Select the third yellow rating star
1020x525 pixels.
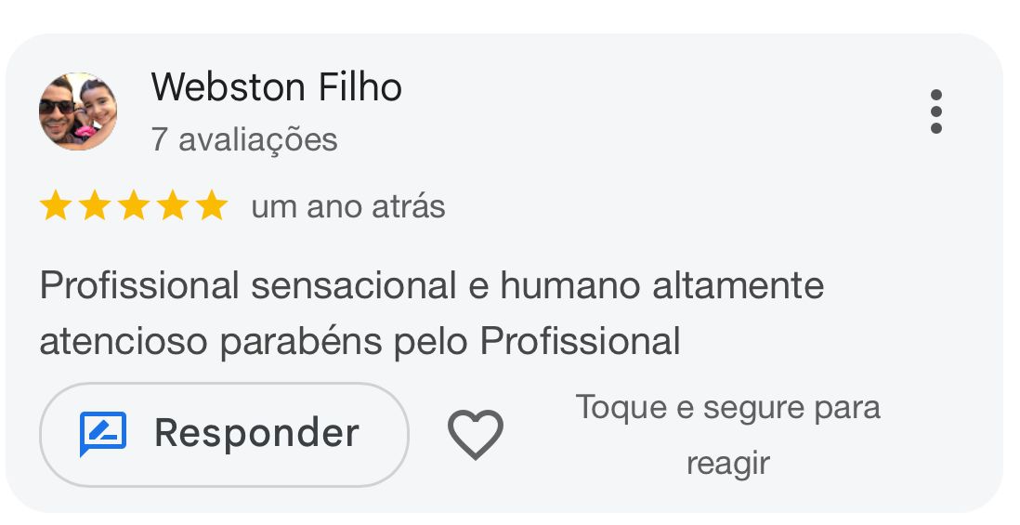coord(134,205)
